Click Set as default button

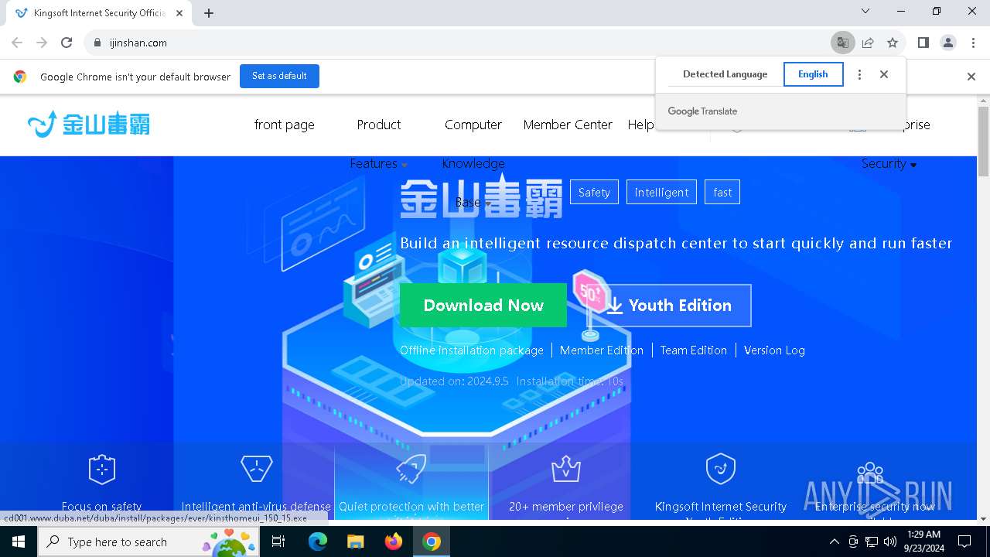(x=279, y=76)
